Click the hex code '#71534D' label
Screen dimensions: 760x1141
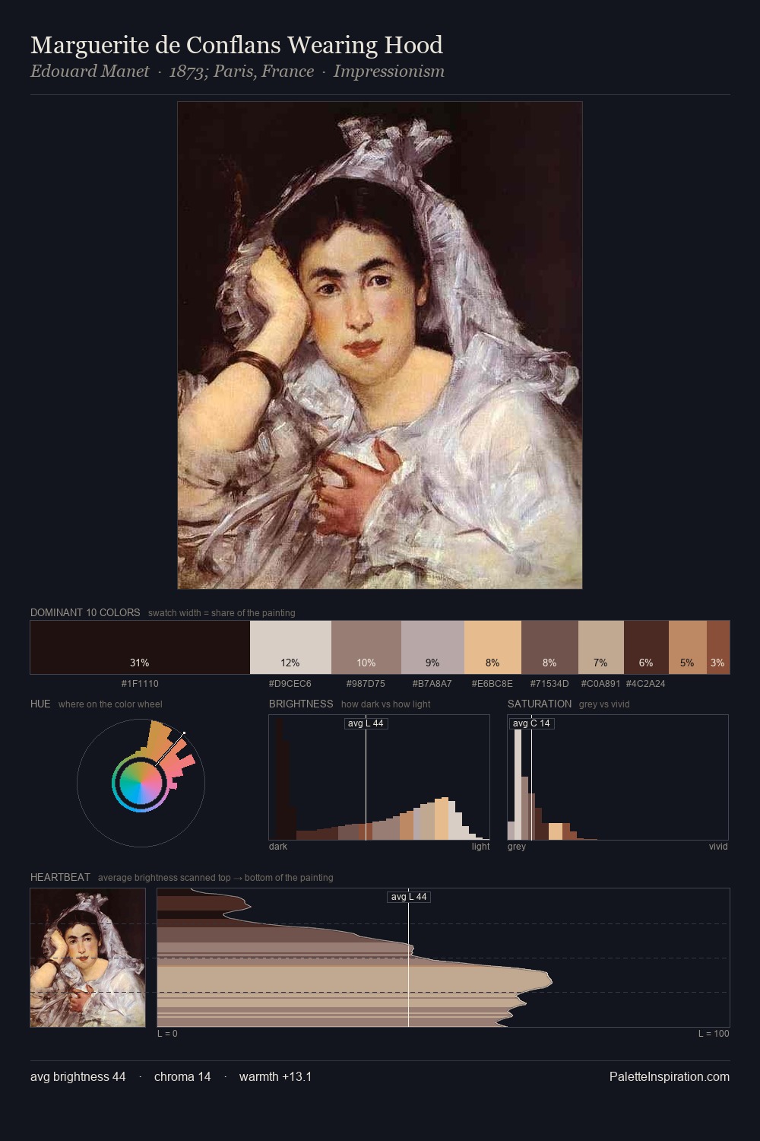pyautogui.click(x=549, y=684)
